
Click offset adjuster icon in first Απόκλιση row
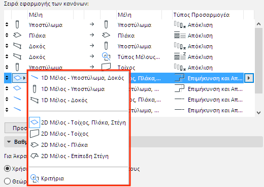click(180, 25)
